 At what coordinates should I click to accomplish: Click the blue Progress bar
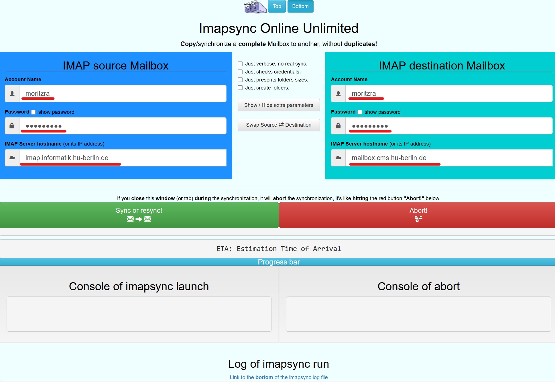click(278, 262)
